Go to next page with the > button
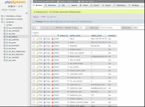Image resolution: width=145 pixels, height=107 pixels. pyautogui.click(x=44, y=28)
